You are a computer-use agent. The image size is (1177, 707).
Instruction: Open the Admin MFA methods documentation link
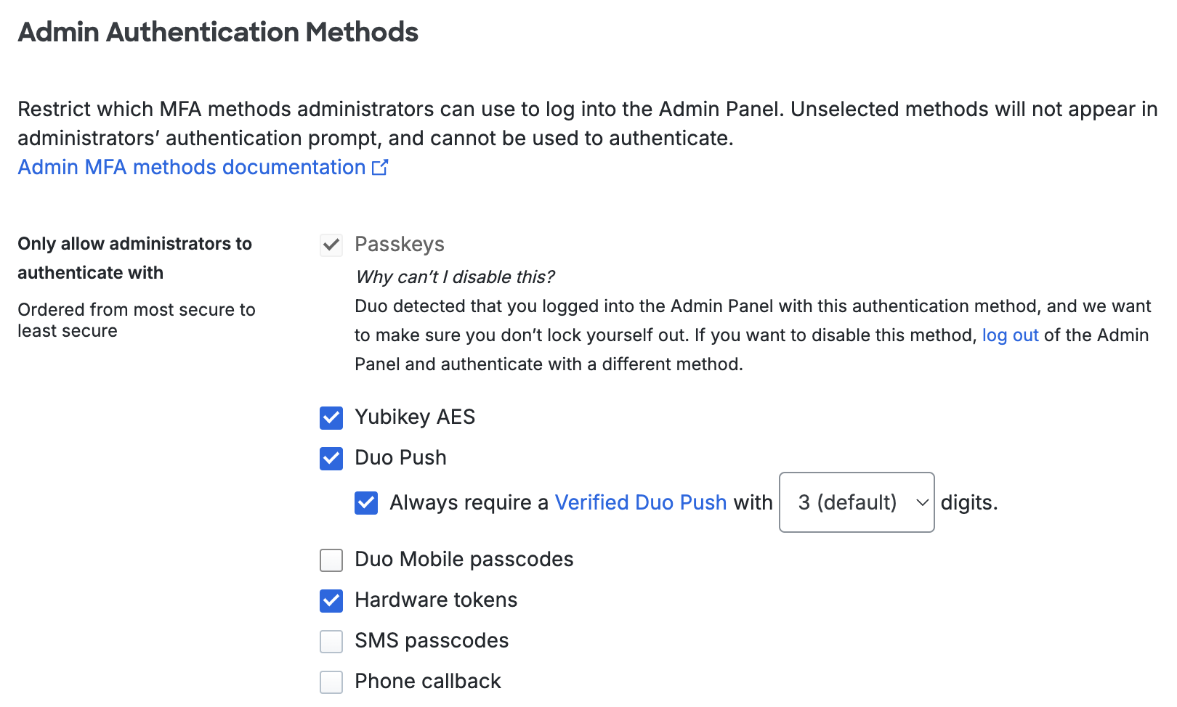tap(190, 167)
